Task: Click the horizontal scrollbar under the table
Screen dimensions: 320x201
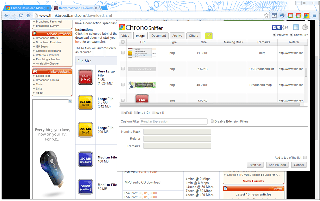Action: point(210,104)
